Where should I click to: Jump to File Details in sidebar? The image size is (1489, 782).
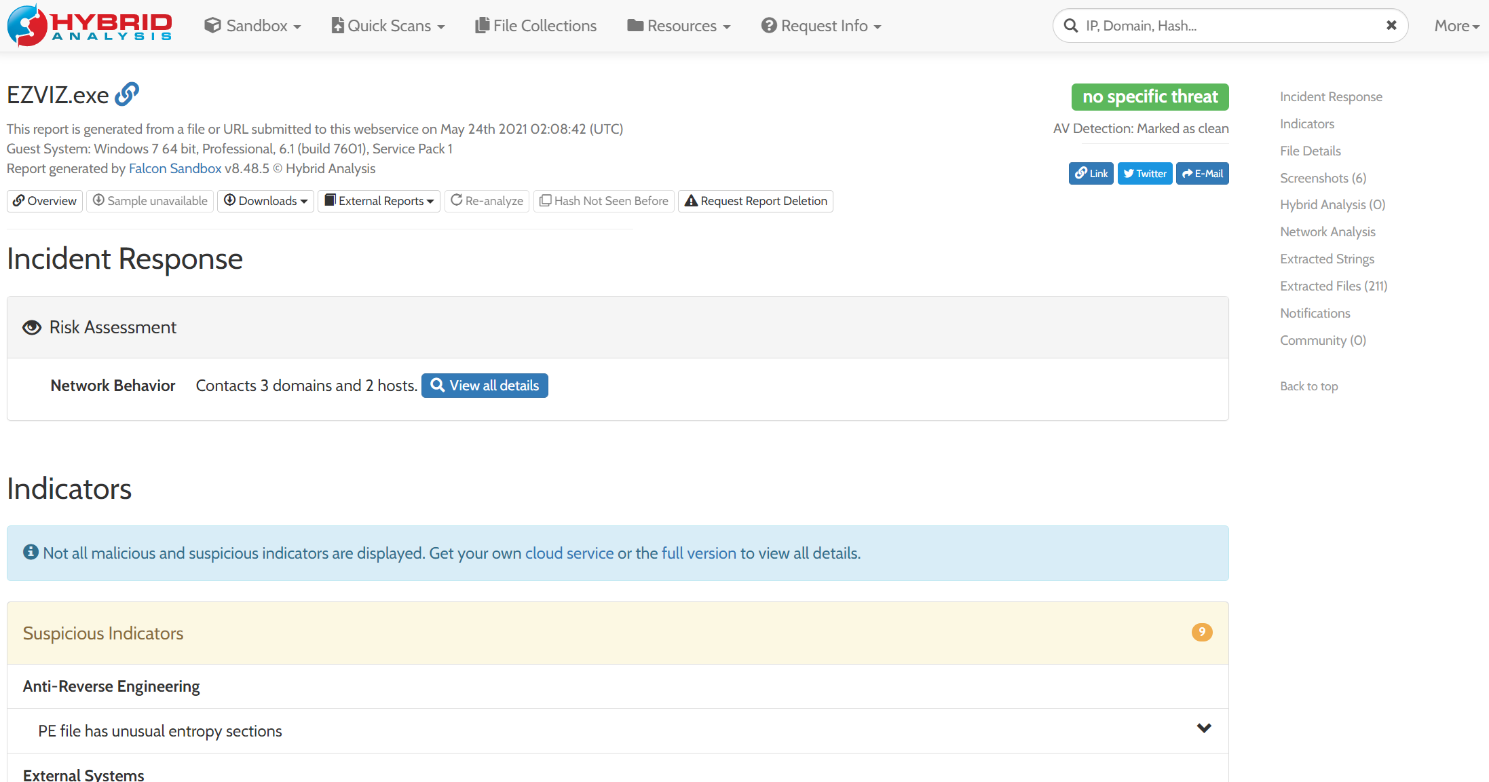click(x=1311, y=151)
